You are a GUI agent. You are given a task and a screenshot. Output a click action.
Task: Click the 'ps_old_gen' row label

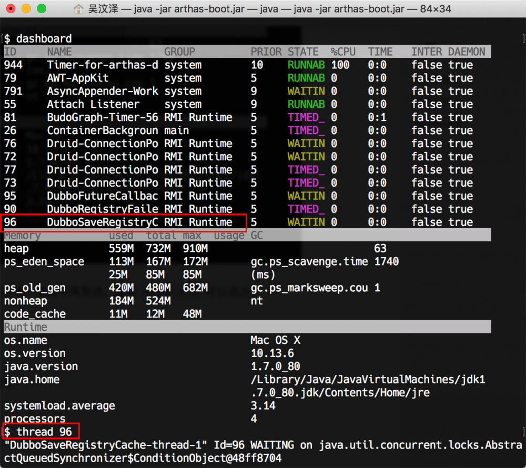pos(35,288)
